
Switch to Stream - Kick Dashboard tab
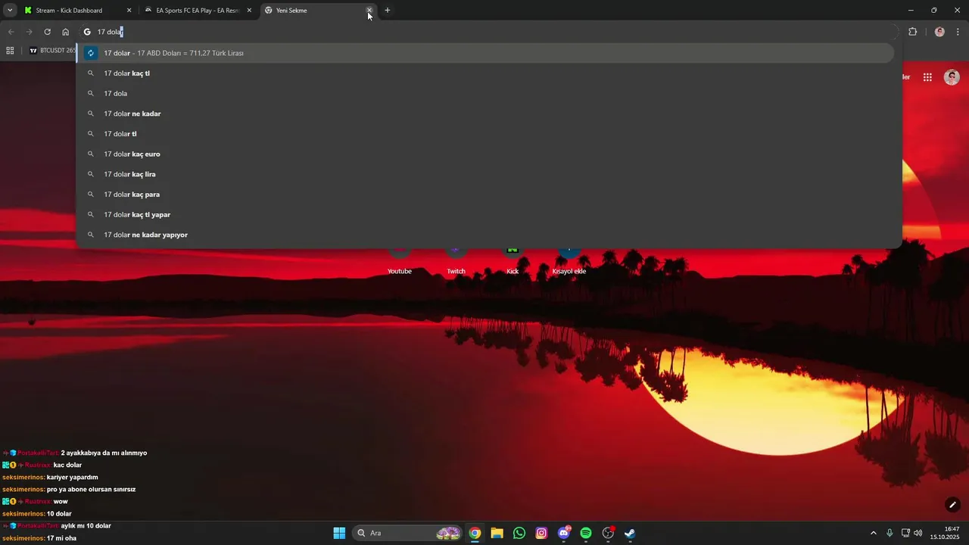78,11
